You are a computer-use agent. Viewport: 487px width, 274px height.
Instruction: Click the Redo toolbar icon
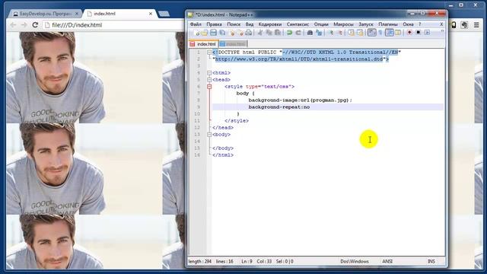298,33
